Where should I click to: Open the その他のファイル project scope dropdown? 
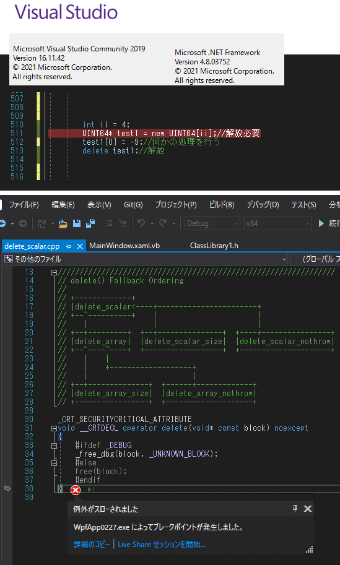(x=144, y=259)
